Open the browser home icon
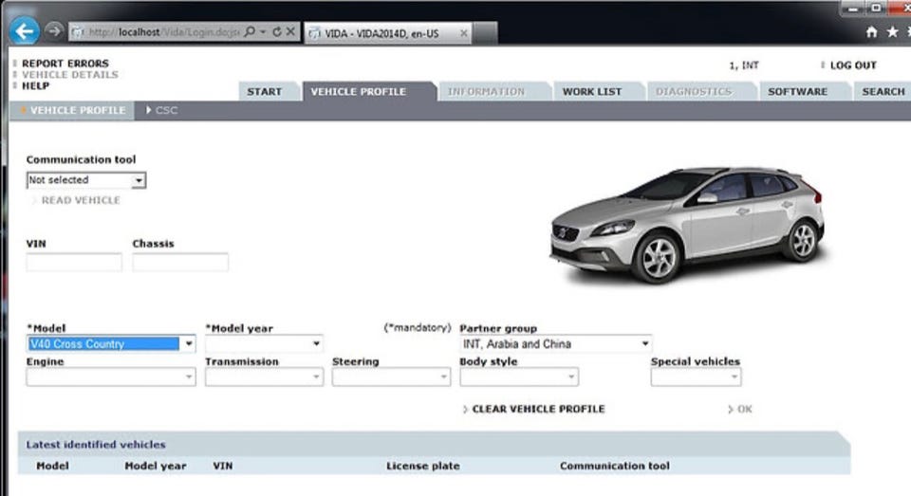 [871, 32]
